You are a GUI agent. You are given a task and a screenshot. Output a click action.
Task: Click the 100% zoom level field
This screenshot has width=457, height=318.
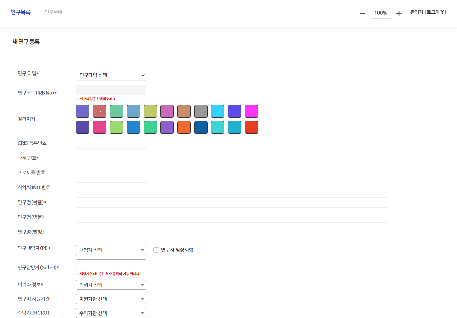point(380,13)
